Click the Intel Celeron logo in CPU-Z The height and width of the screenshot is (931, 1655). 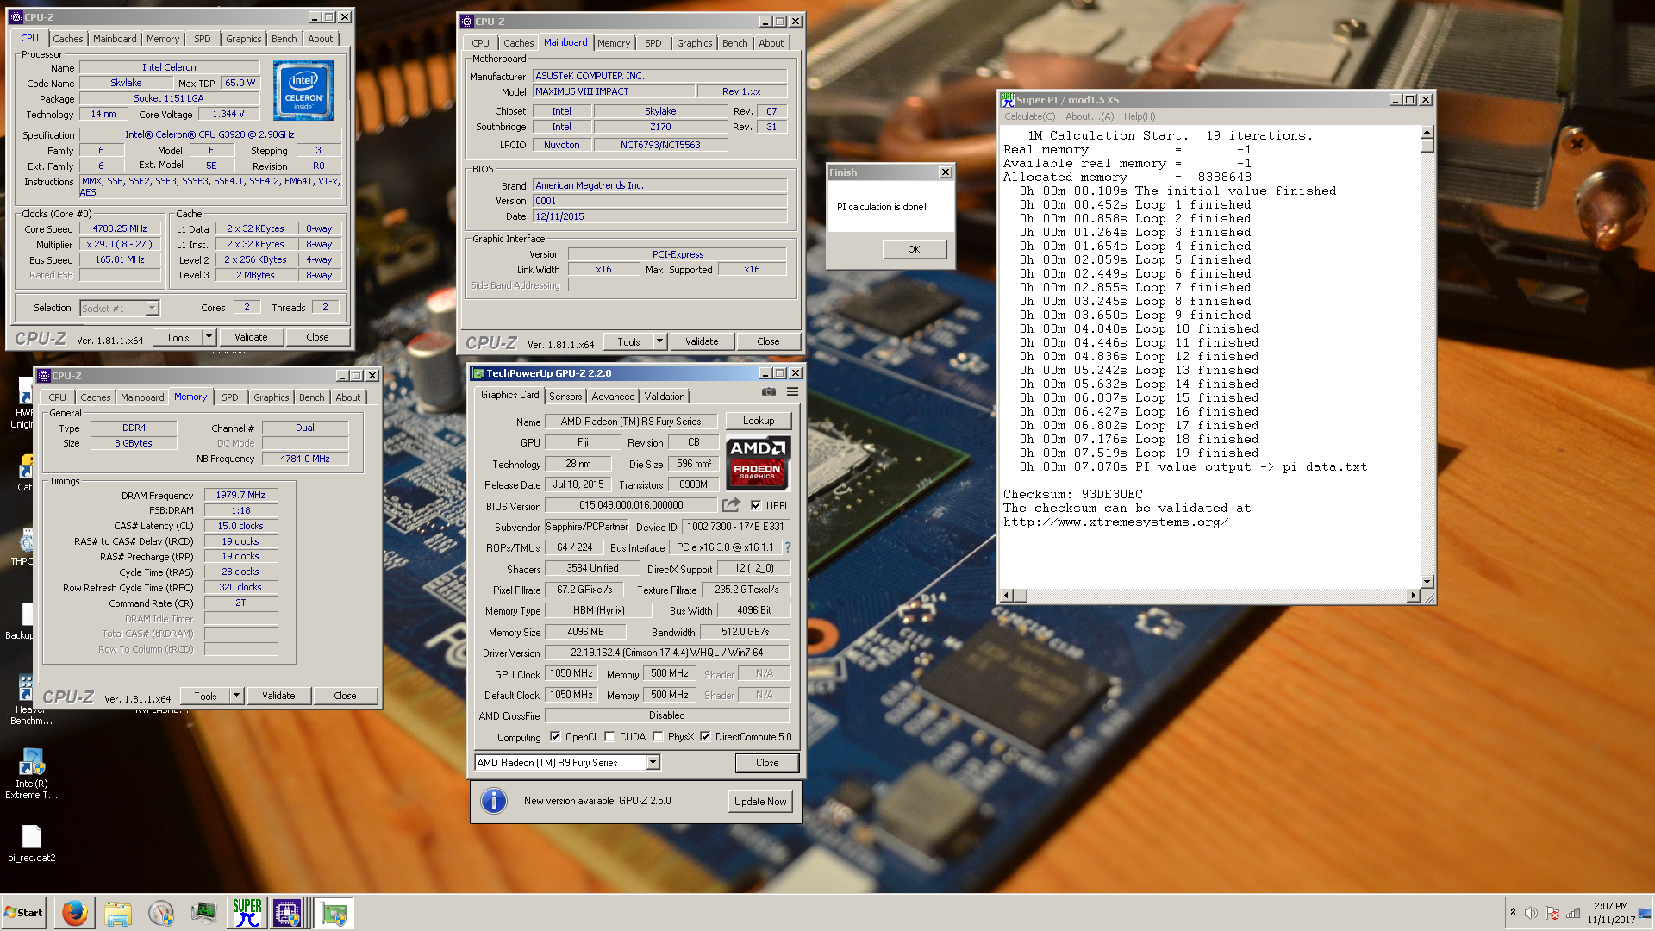coord(303,91)
